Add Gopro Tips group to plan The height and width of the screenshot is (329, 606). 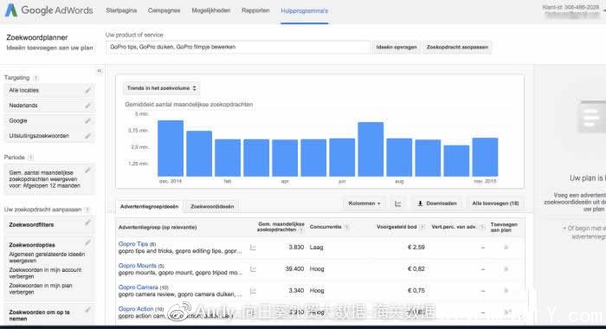click(x=506, y=248)
